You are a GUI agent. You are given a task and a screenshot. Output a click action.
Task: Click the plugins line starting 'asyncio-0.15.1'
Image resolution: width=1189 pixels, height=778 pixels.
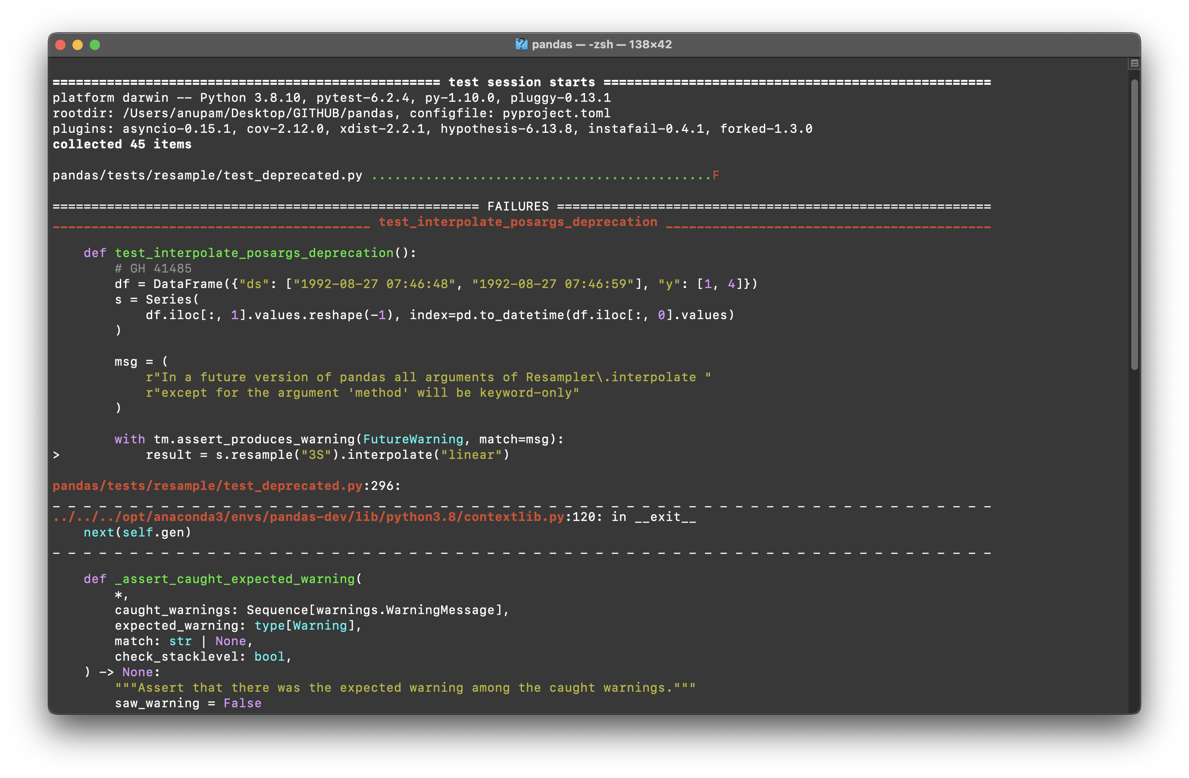tap(433, 129)
